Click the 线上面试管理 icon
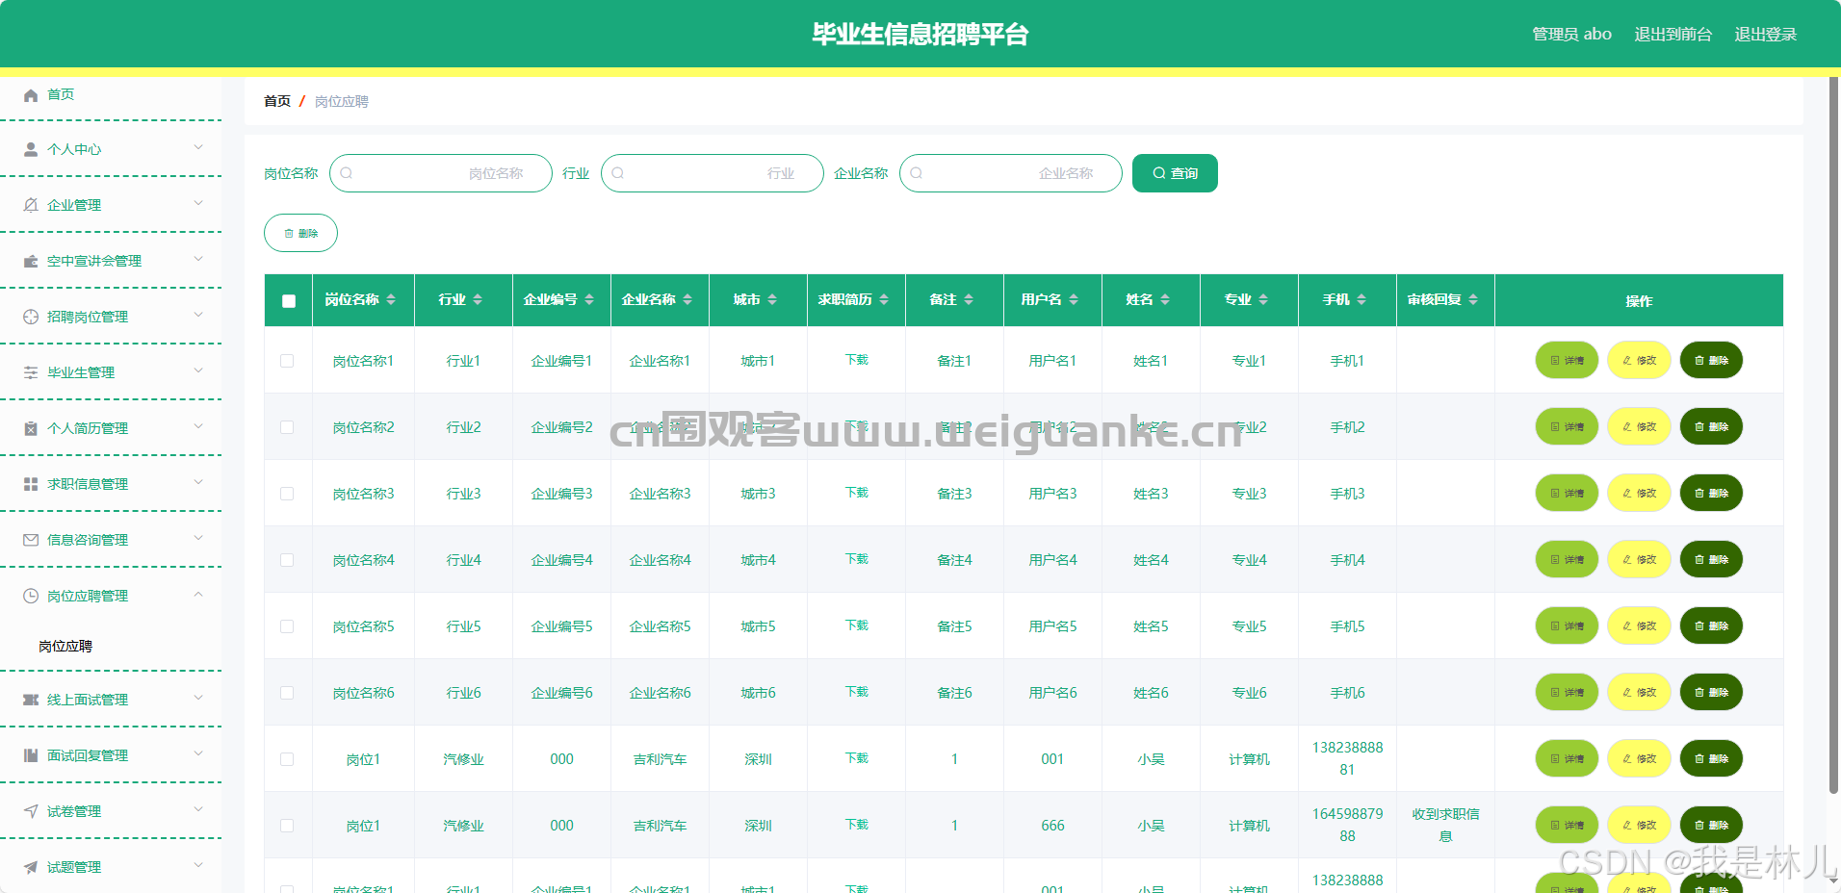The image size is (1841, 893). pyautogui.click(x=31, y=700)
